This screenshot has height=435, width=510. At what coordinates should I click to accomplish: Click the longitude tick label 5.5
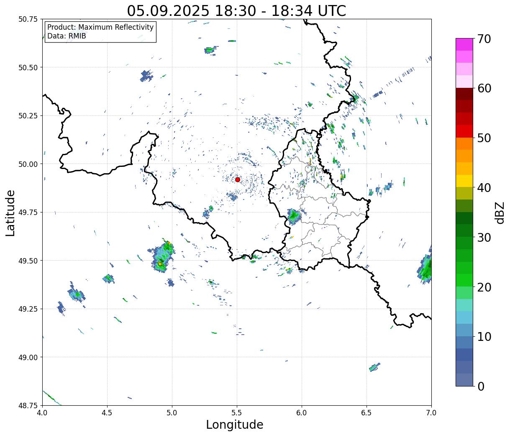(237, 413)
